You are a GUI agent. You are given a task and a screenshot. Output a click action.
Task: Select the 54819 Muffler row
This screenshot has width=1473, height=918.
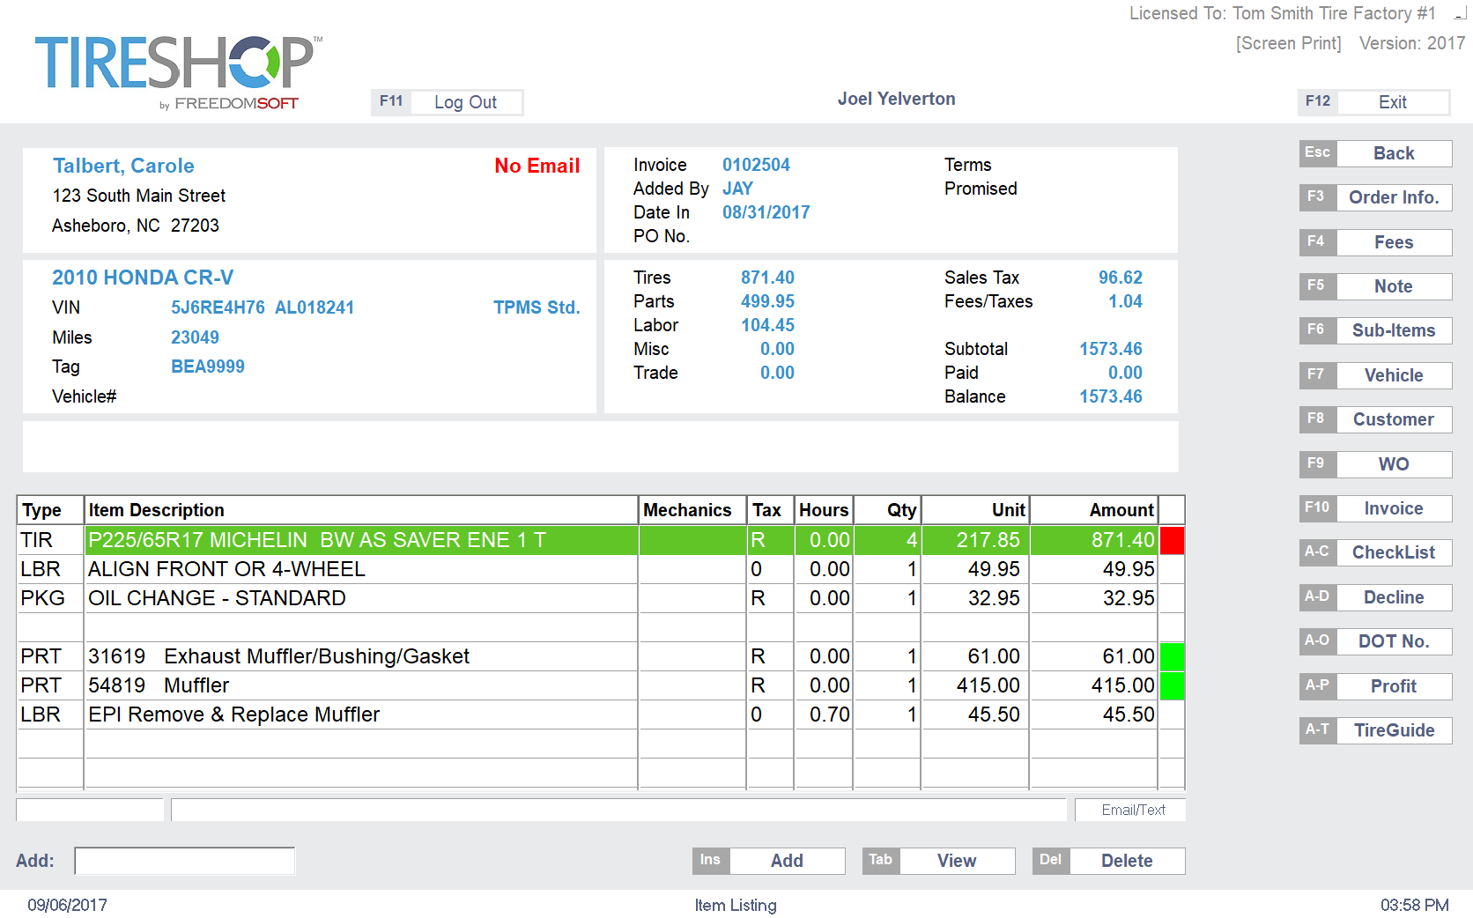[600, 685]
